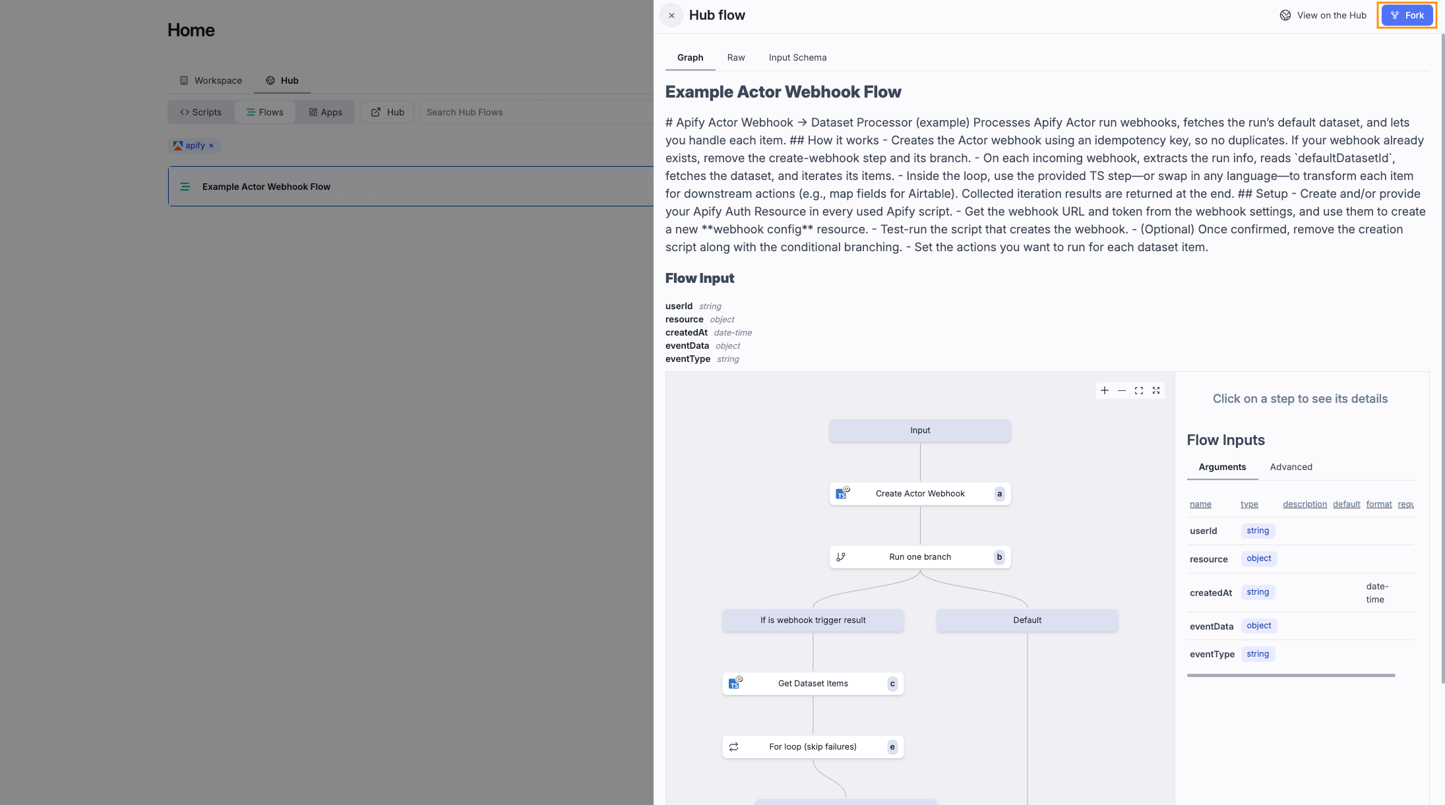Zoom into the flow graph with plus icon
The width and height of the screenshot is (1445, 805).
pos(1105,390)
